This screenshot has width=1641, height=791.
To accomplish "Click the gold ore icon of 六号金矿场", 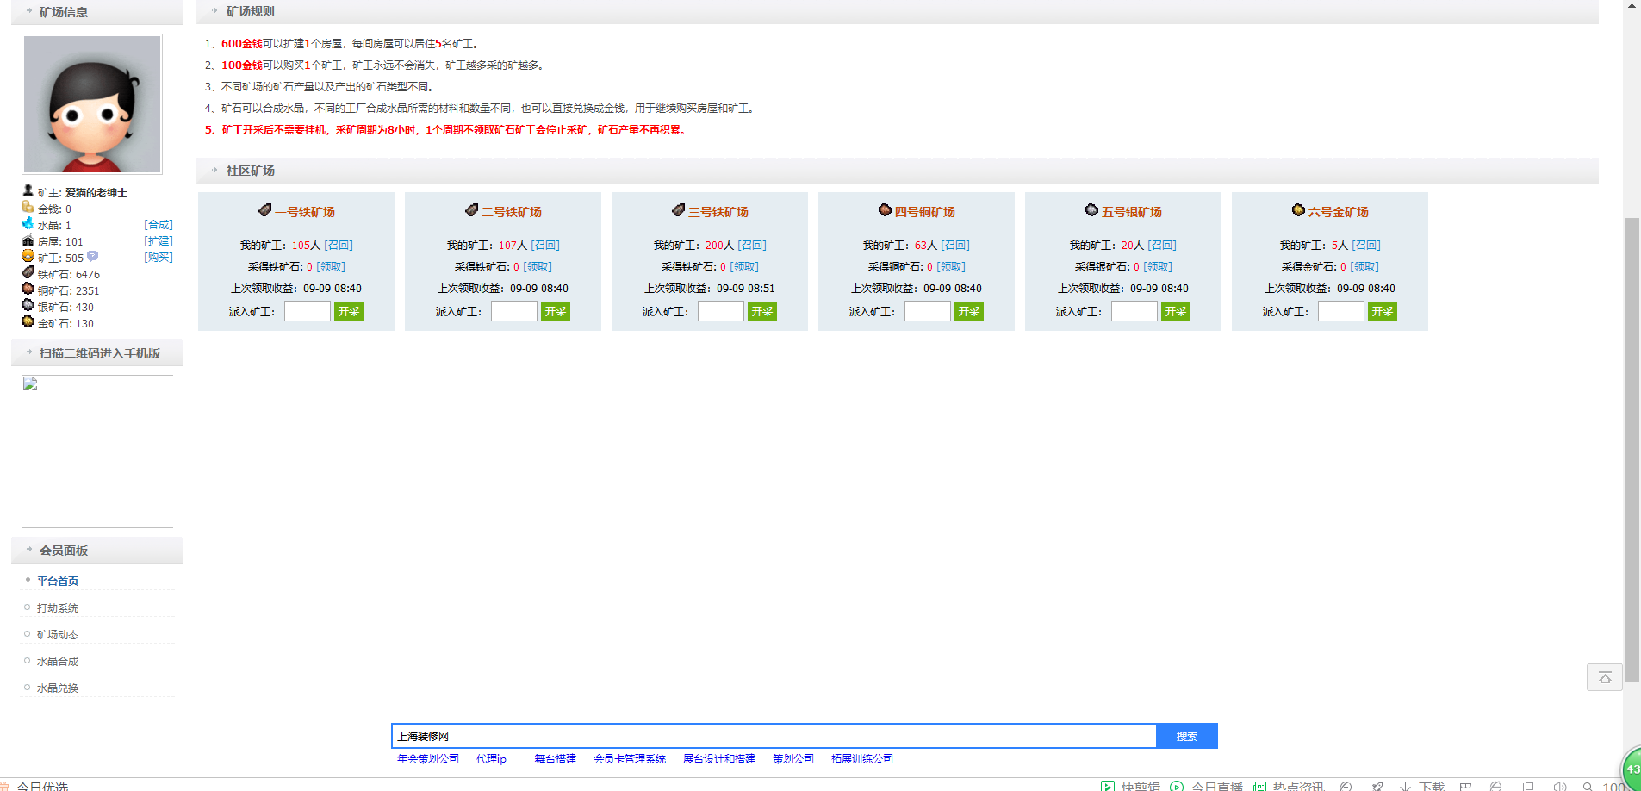I will click(x=1298, y=210).
